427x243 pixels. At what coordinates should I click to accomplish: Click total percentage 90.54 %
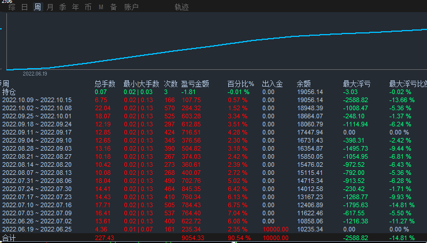[x=239, y=238]
